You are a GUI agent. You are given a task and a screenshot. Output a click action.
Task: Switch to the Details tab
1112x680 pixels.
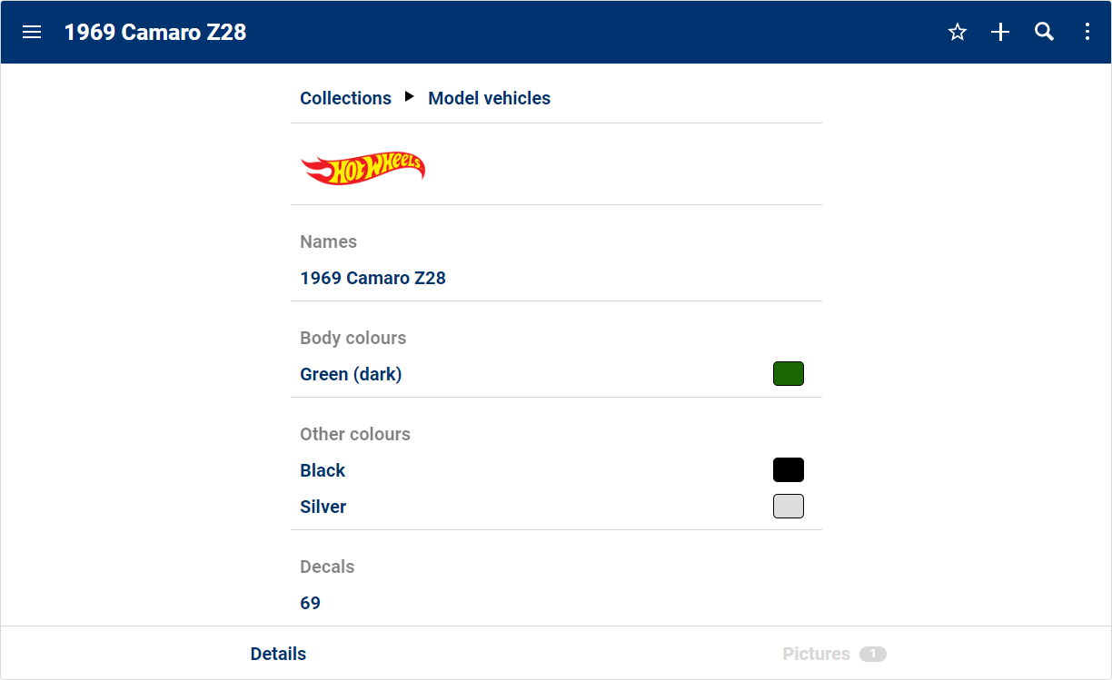[x=278, y=654]
